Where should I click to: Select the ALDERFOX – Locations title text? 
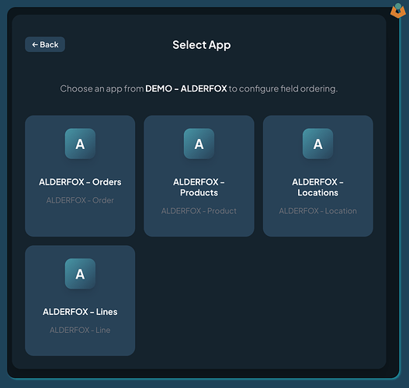317,187
